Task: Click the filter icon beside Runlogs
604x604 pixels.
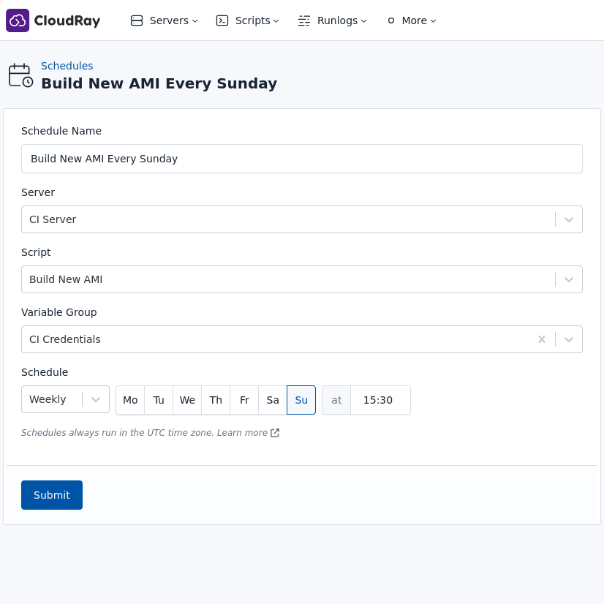Action: [x=304, y=20]
